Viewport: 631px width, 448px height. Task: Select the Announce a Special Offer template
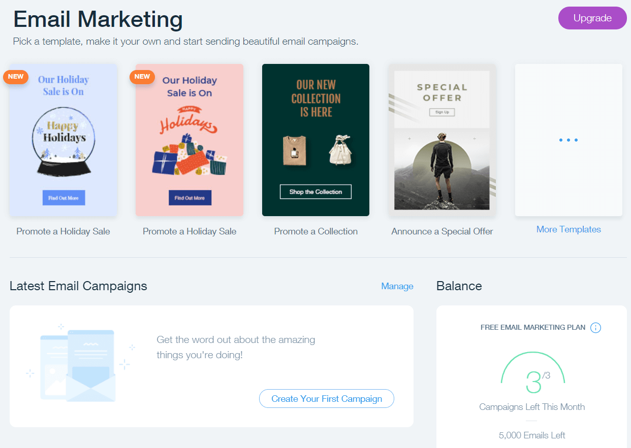click(x=441, y=140)
